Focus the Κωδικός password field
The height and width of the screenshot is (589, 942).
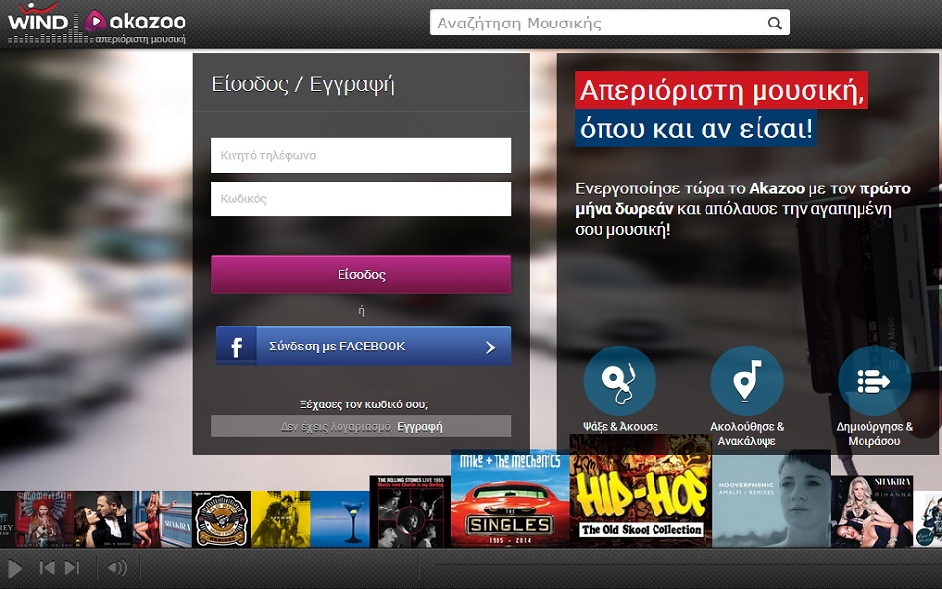(x=360, y=198)
